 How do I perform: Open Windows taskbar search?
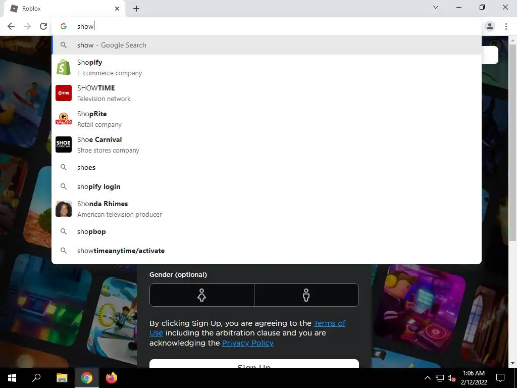point(36,378)
